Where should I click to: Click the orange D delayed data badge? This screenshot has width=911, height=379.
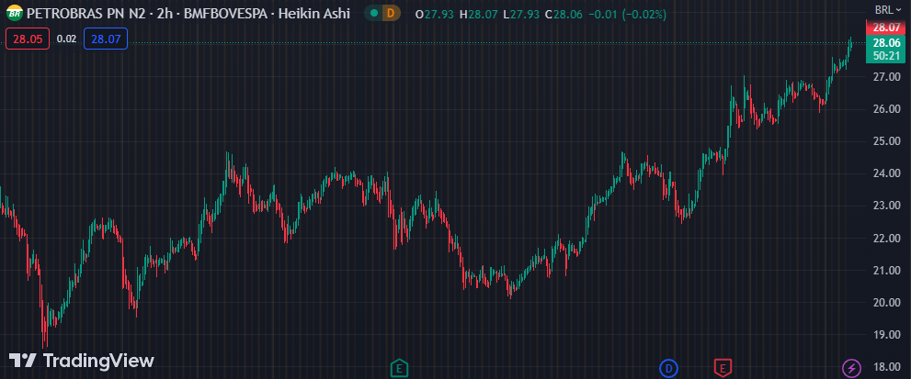click(392, 13)
